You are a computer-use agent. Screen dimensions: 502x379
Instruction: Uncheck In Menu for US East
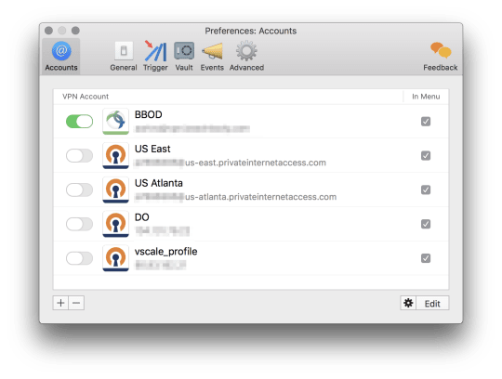tap(426, 156)
